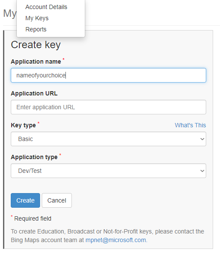Open Account Details from the menu
This screenshot has width=220, height=255.
pyautogui.click(x=46, y=7)
